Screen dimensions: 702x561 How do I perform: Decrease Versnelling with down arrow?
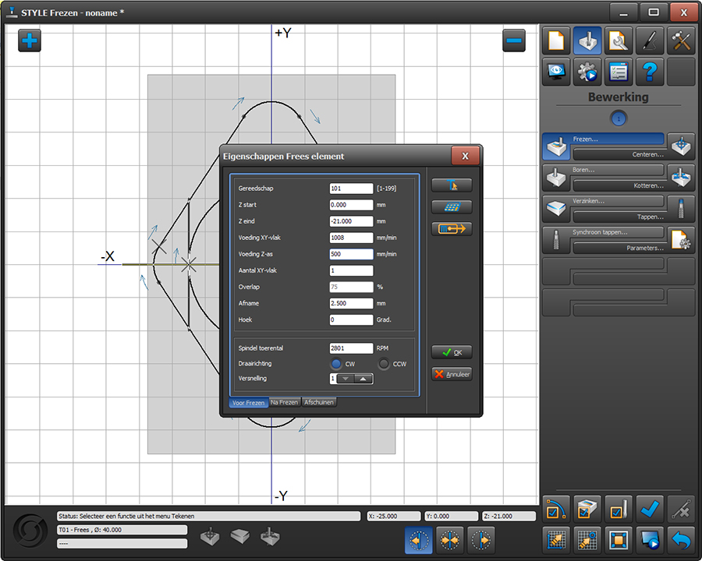tap(347, 379)
